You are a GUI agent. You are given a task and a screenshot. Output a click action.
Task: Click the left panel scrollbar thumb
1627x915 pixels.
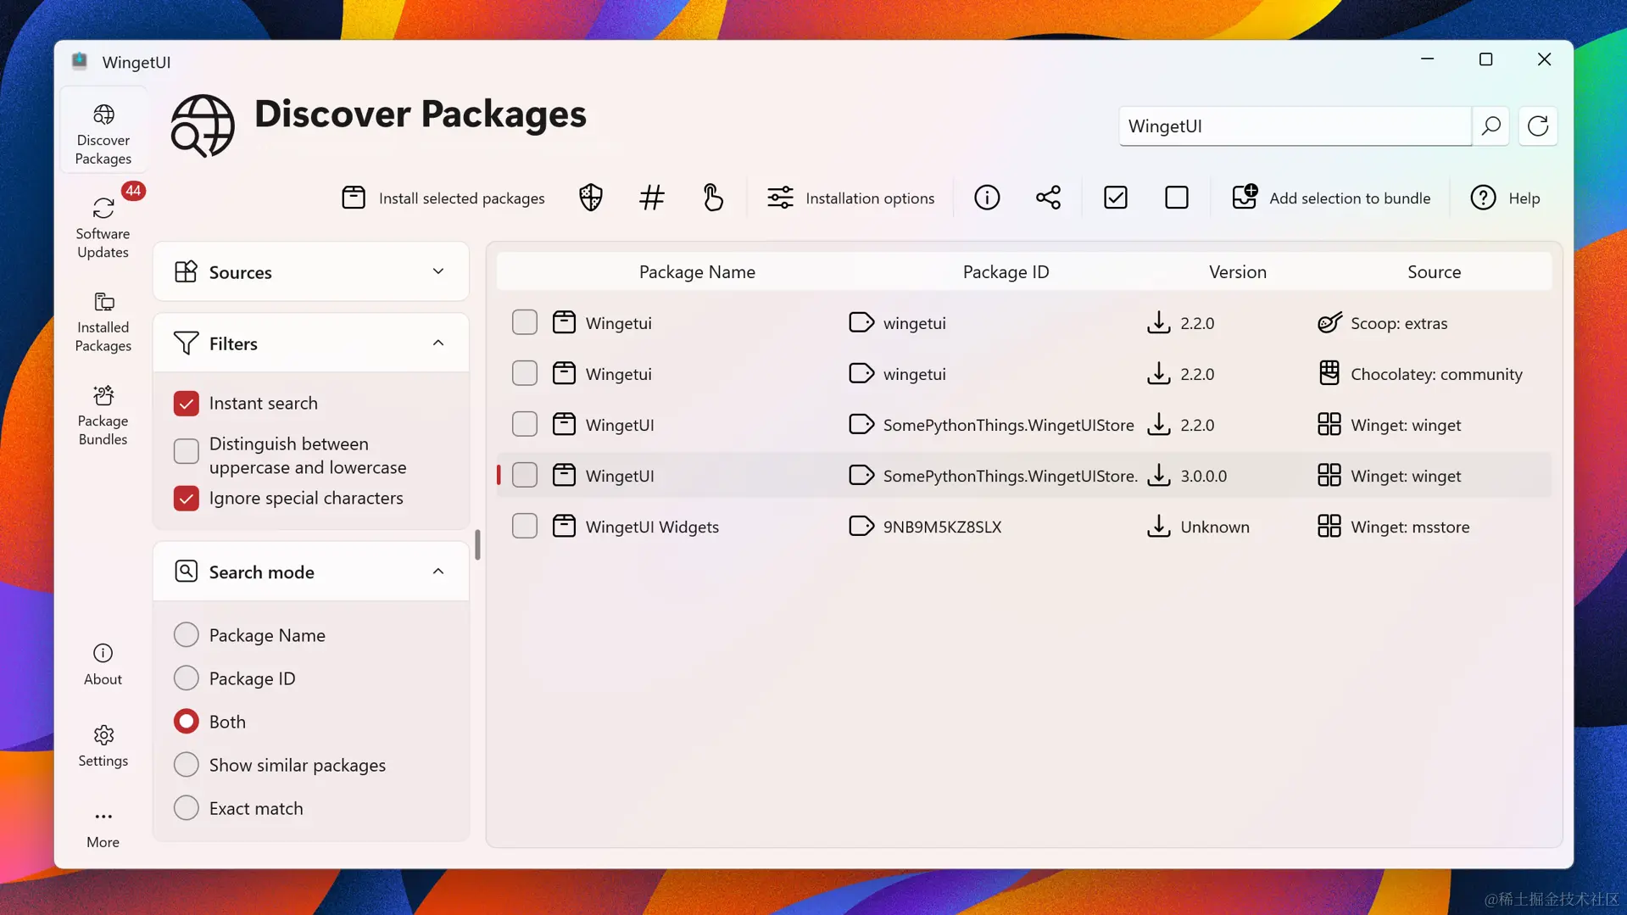pos(477,544)
